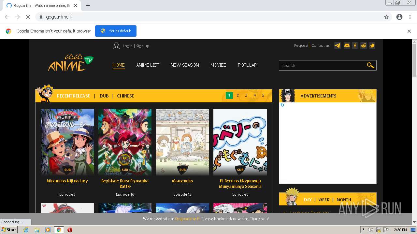This screenshot has width=417, height=234.
Task: Go to page 2 of releases
Action: coord(238,96)
